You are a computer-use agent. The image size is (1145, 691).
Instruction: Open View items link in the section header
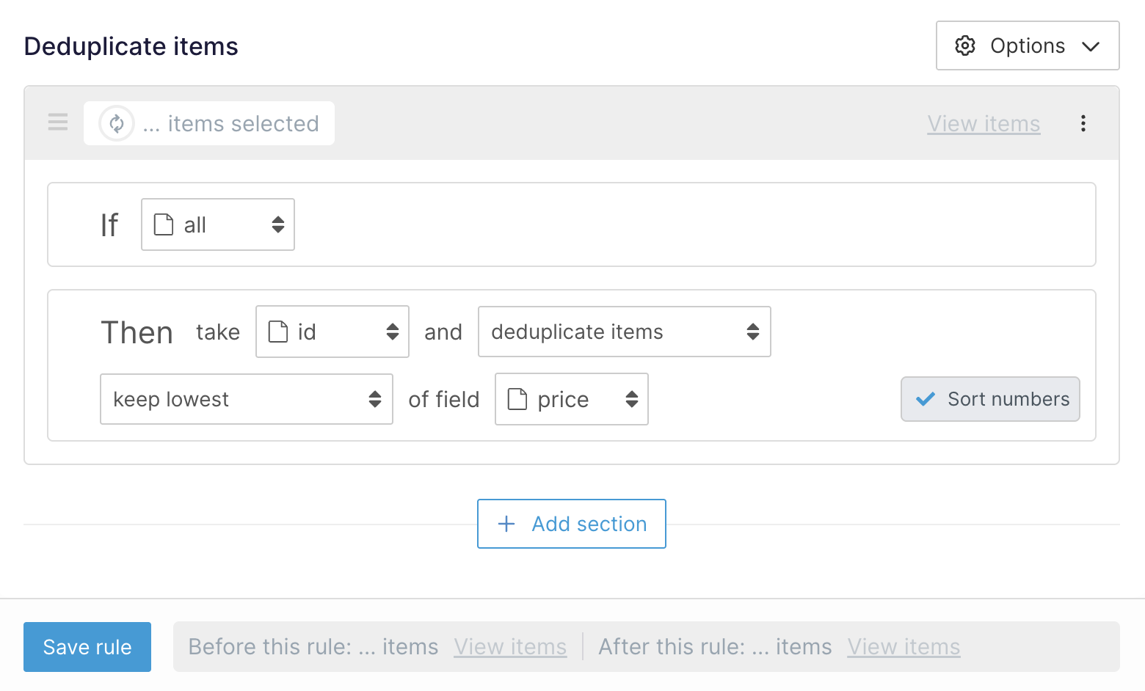click(x=984, y=123)
